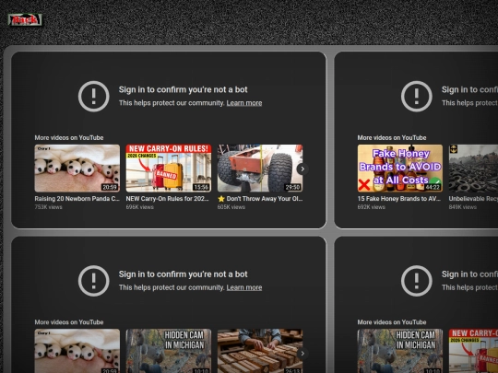
Task: Open the red tractor frame thumbnail
Action: tap(260, 169)
